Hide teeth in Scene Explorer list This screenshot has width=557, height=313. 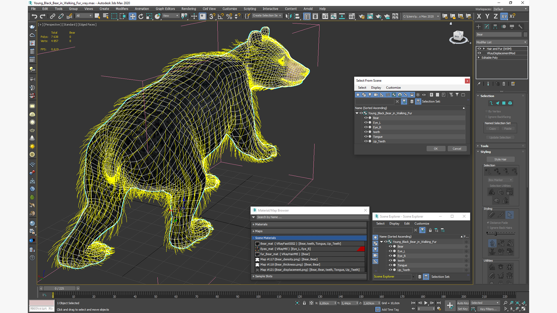pyautogui.click(x=390, y=261)
